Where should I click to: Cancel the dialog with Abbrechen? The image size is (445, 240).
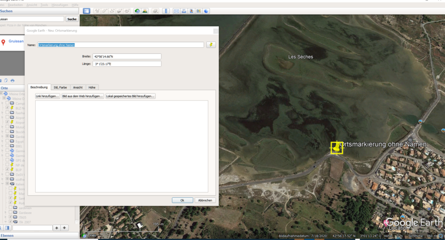[x=205, y=200]
